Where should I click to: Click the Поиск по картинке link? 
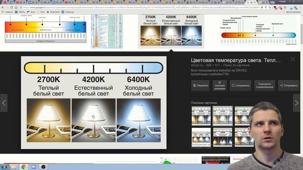point(236,65)
